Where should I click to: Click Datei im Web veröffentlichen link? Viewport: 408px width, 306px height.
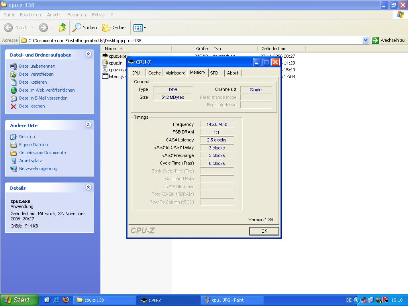(x=47, y=90)
